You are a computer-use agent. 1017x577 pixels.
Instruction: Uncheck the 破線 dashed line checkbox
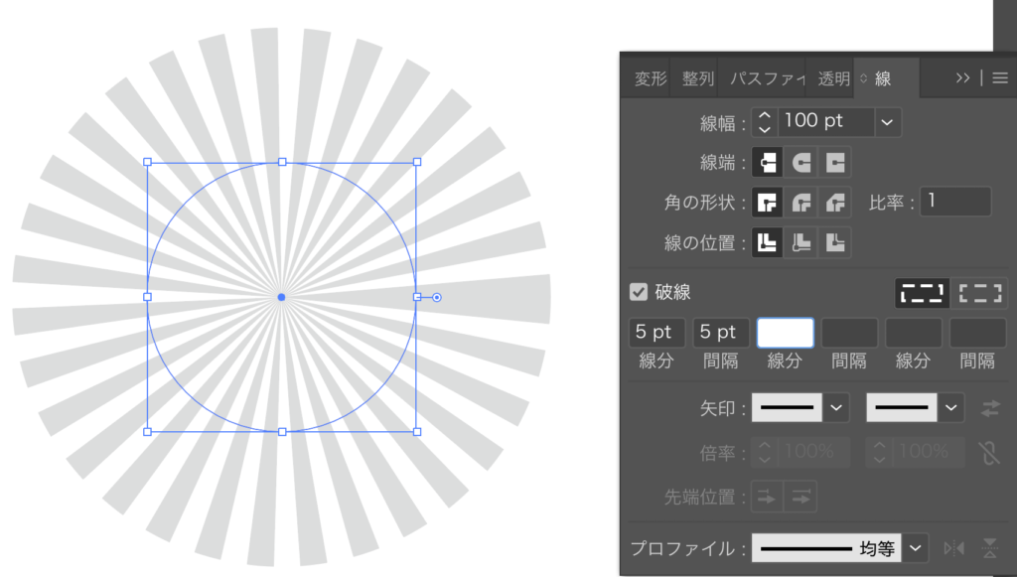(640, 292)
